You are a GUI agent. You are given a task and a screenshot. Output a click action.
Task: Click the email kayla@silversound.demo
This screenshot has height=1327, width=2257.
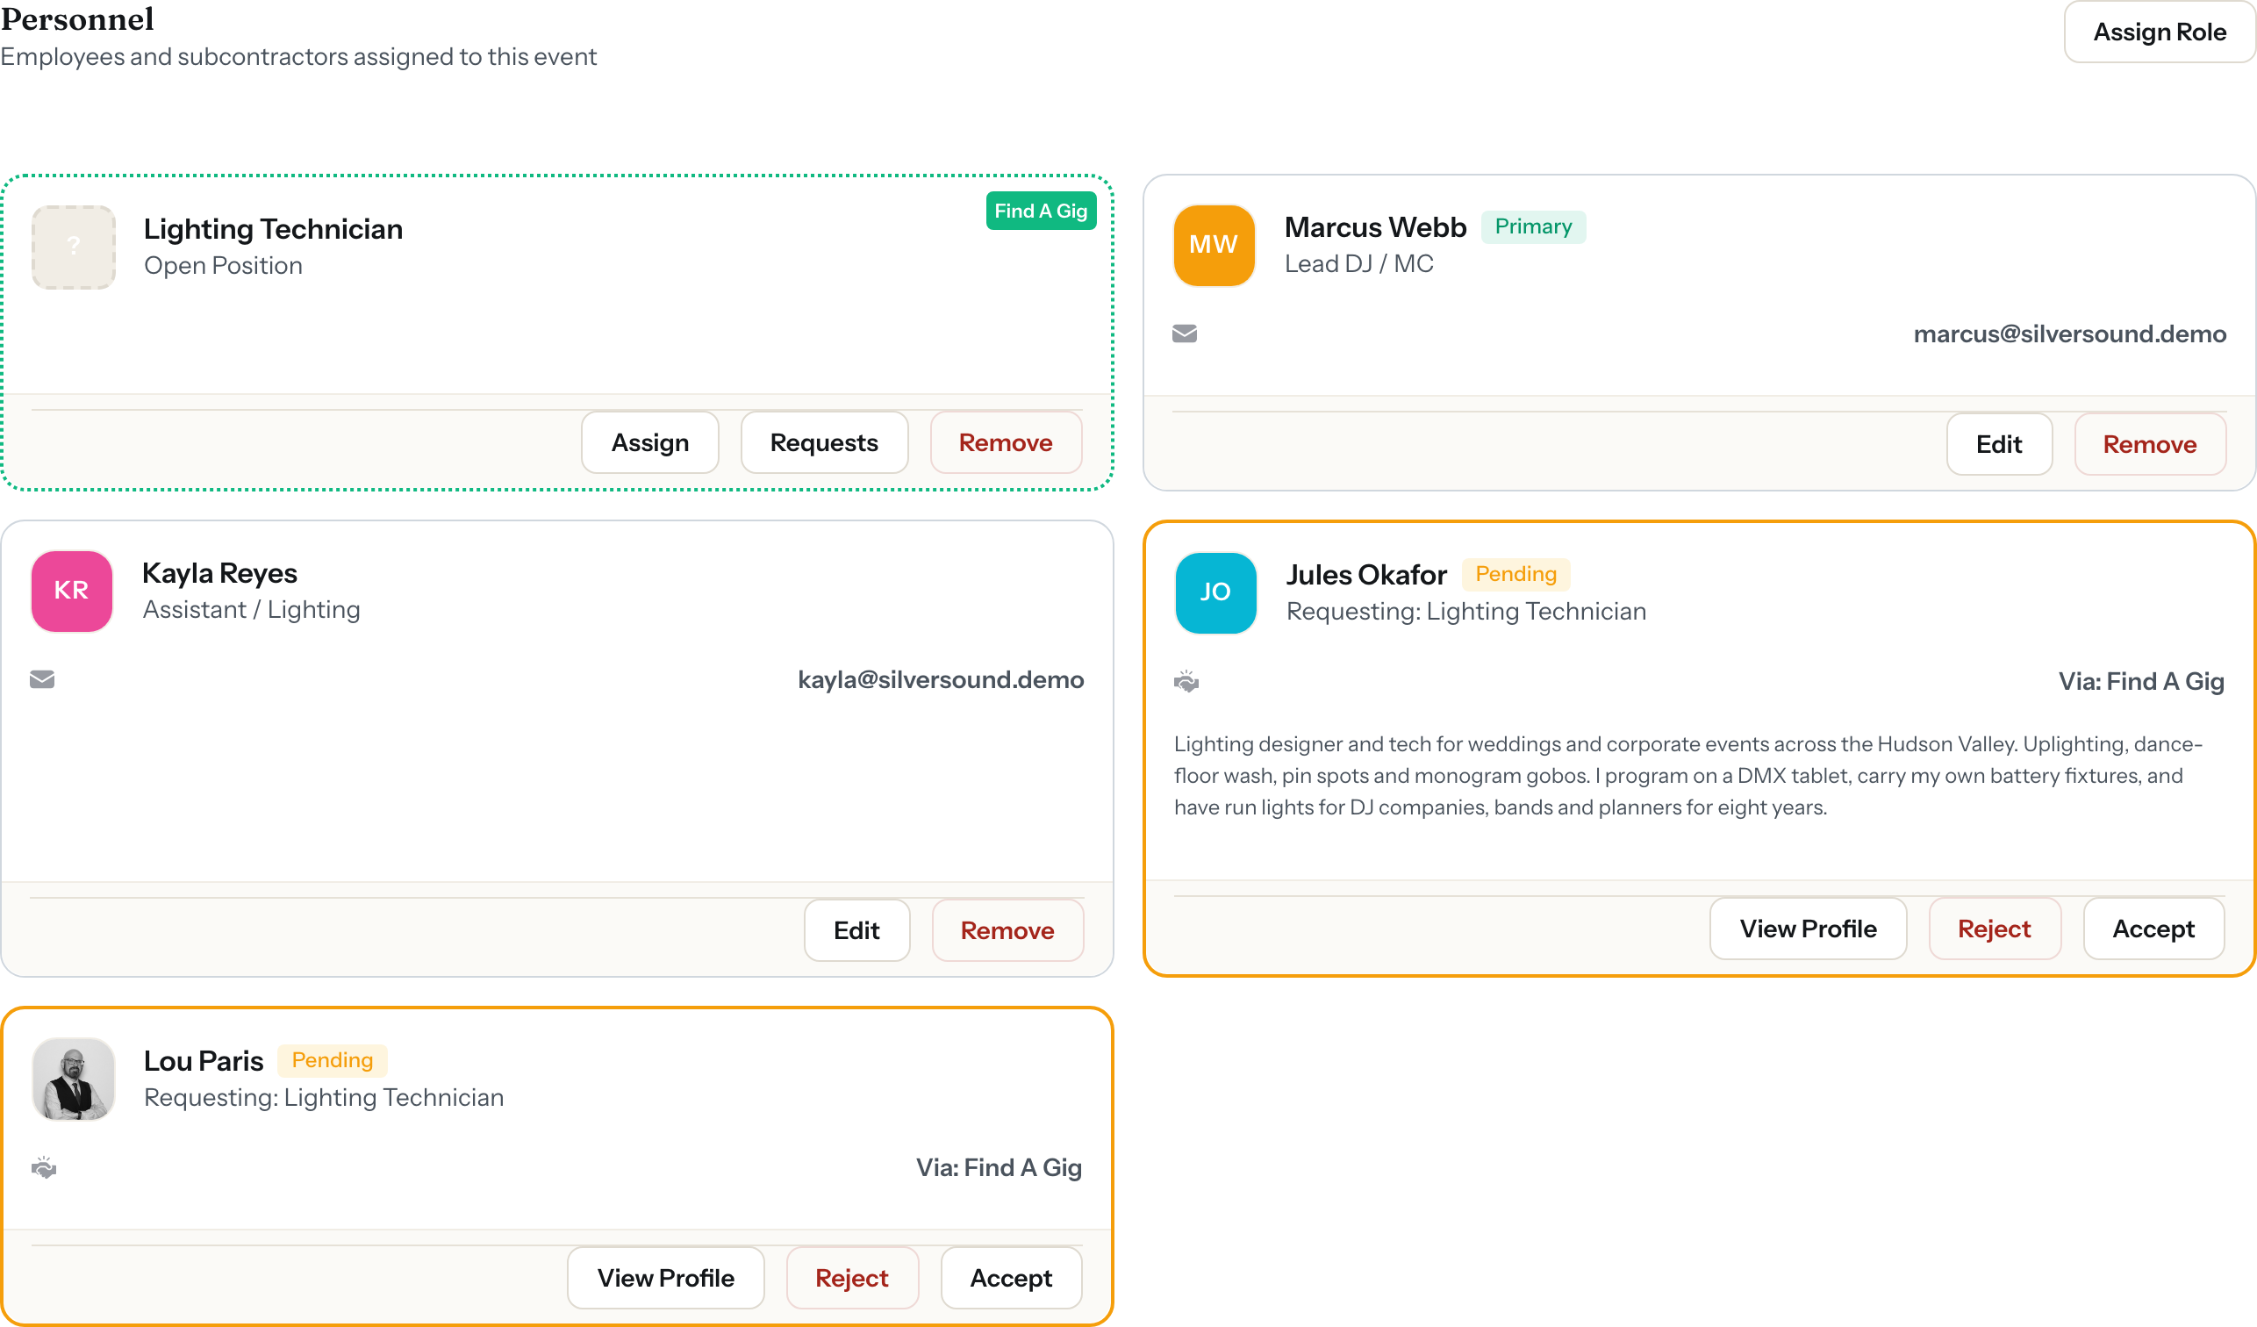coord(941,680)
